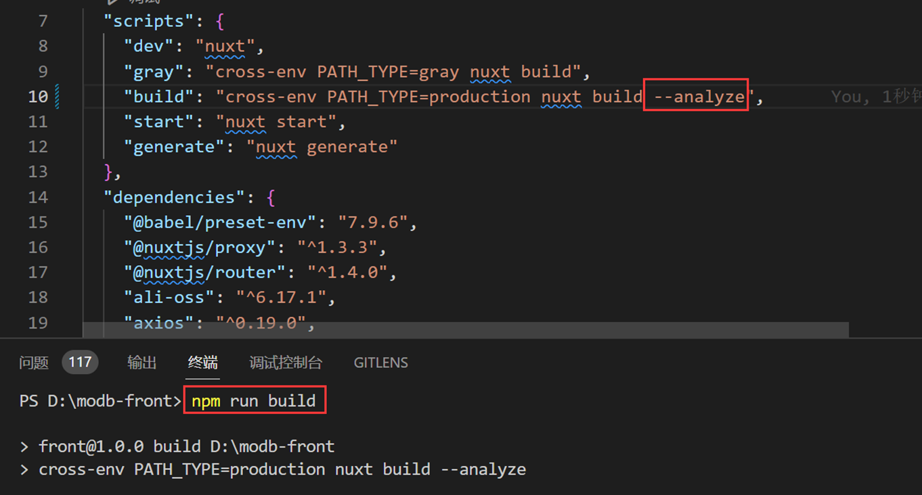Screen dimensions: 922x495
Task: Click the npm run build command in terminal
Action: coord(254,401)
